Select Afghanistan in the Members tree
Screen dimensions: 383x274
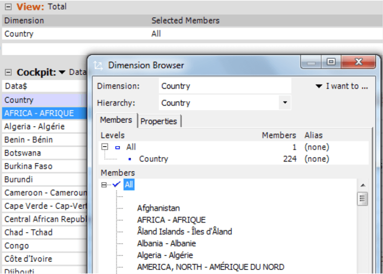point(159,208)
